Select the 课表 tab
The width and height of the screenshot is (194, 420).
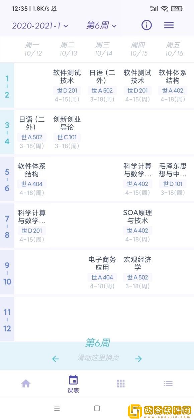coord(73,384)
